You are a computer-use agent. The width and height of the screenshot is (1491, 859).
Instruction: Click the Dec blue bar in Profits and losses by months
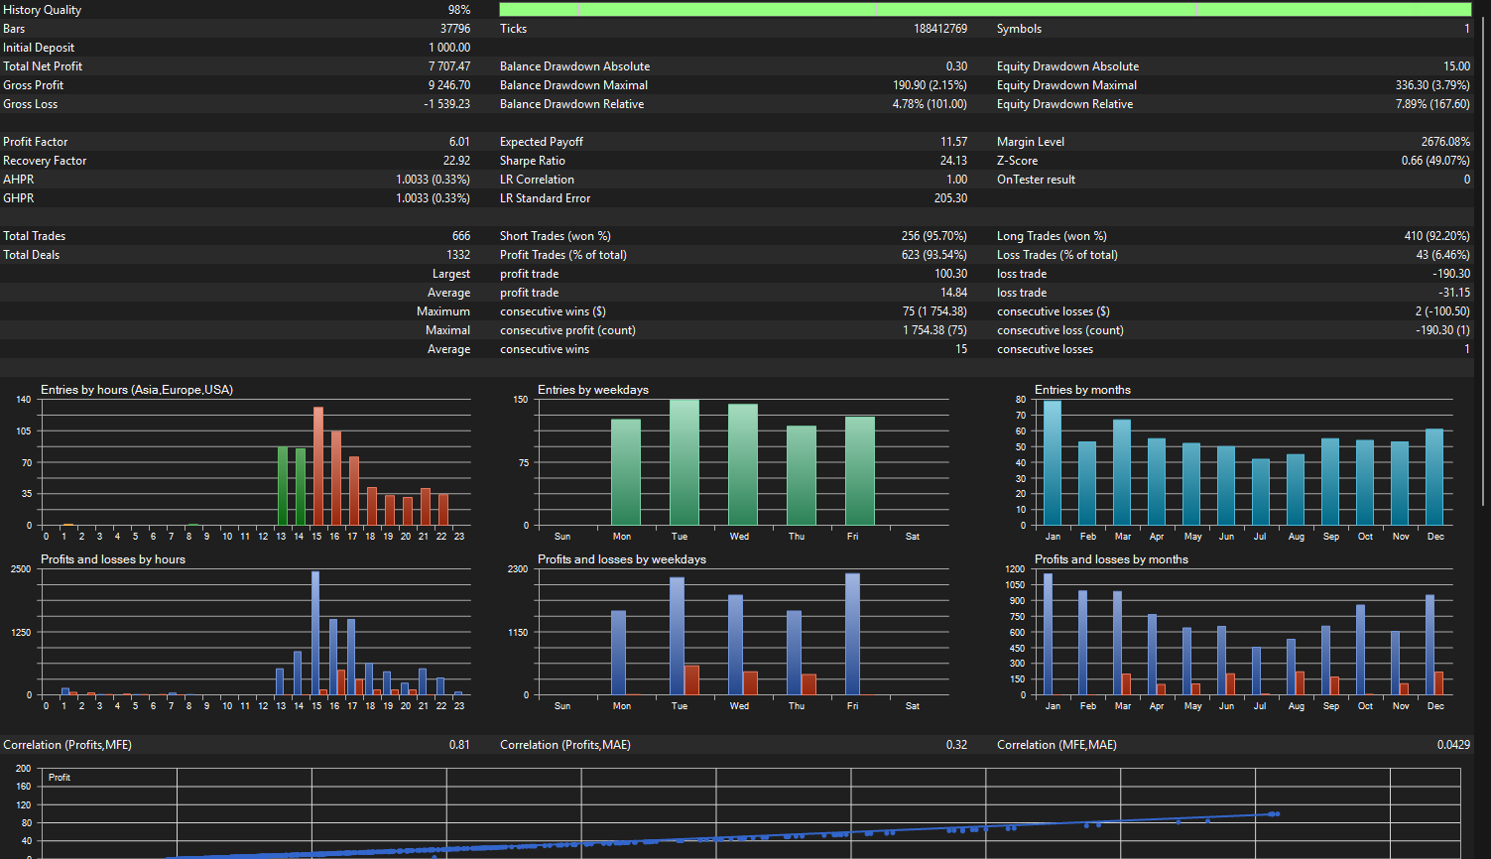[x=1430, y=645]
